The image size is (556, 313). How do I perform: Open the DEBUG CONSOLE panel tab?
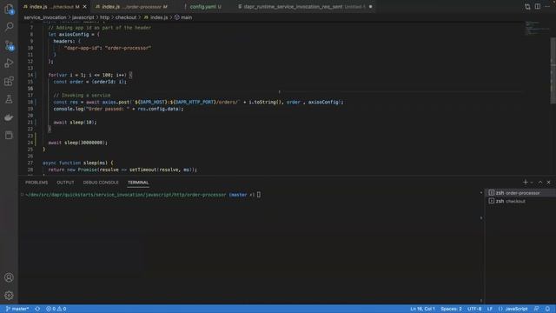[101, 183]
